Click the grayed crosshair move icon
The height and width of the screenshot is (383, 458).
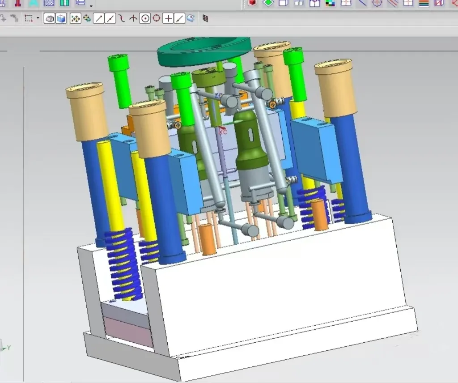[3, 18]
